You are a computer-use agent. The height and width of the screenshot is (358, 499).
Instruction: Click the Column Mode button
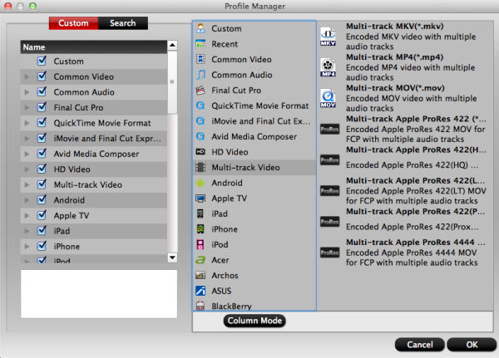[254, 321]
